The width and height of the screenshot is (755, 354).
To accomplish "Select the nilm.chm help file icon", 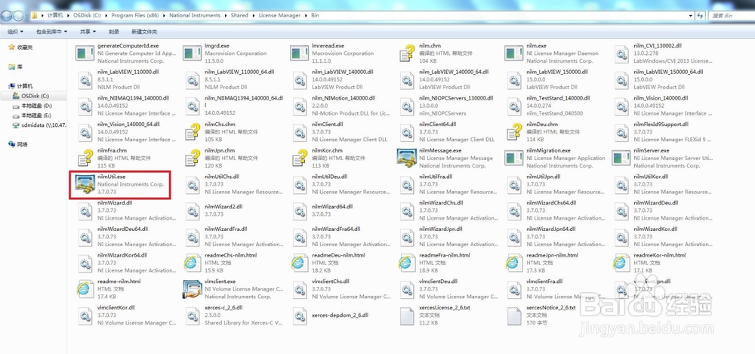I will 407,53.
